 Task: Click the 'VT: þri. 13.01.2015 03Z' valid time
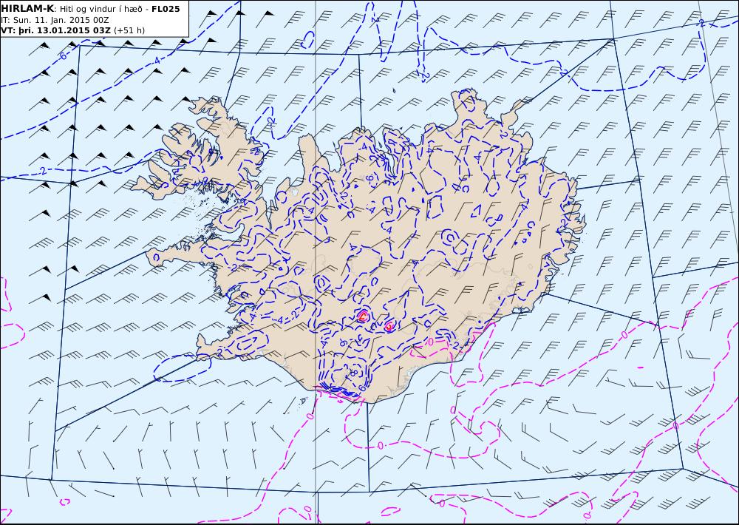click(x=55, y=30)
